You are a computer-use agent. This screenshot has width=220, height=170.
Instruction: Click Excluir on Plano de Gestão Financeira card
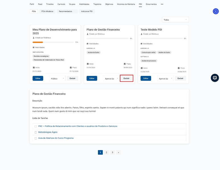126,78
